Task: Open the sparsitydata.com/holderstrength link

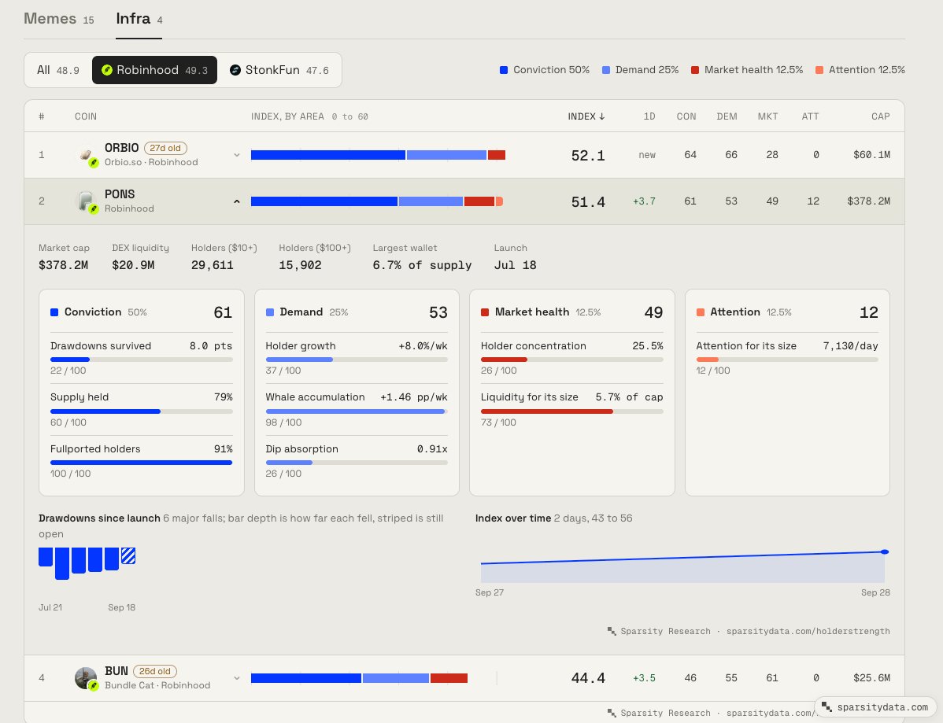Action: (808, 631)
